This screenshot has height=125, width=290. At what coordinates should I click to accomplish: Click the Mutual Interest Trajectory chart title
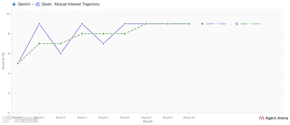coord(77,4)
